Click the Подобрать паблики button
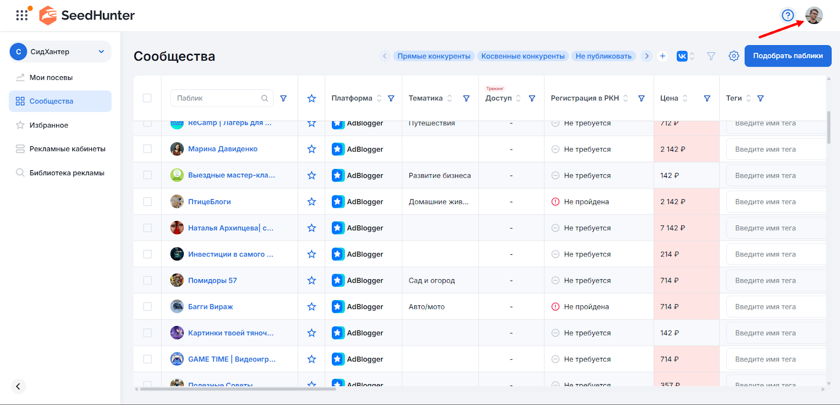 pos(787,56)
